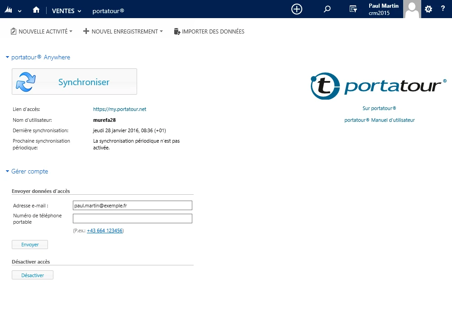The image size is (452, 317).
Task: Open Paul Martin user profile menu
Action: click(383, 9)
